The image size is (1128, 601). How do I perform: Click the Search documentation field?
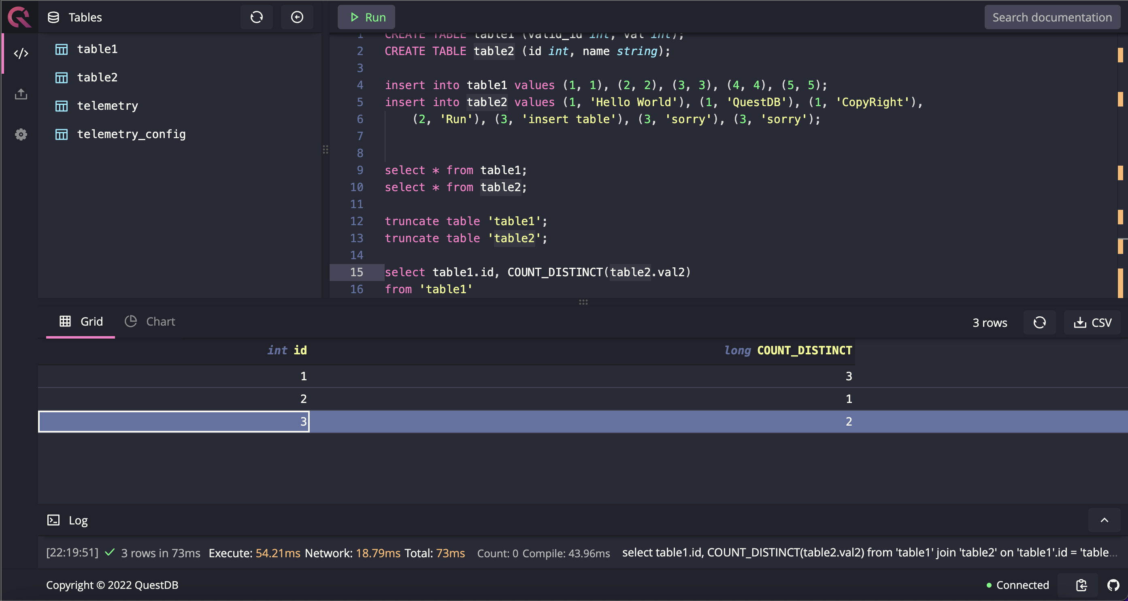click(1051, 17)
